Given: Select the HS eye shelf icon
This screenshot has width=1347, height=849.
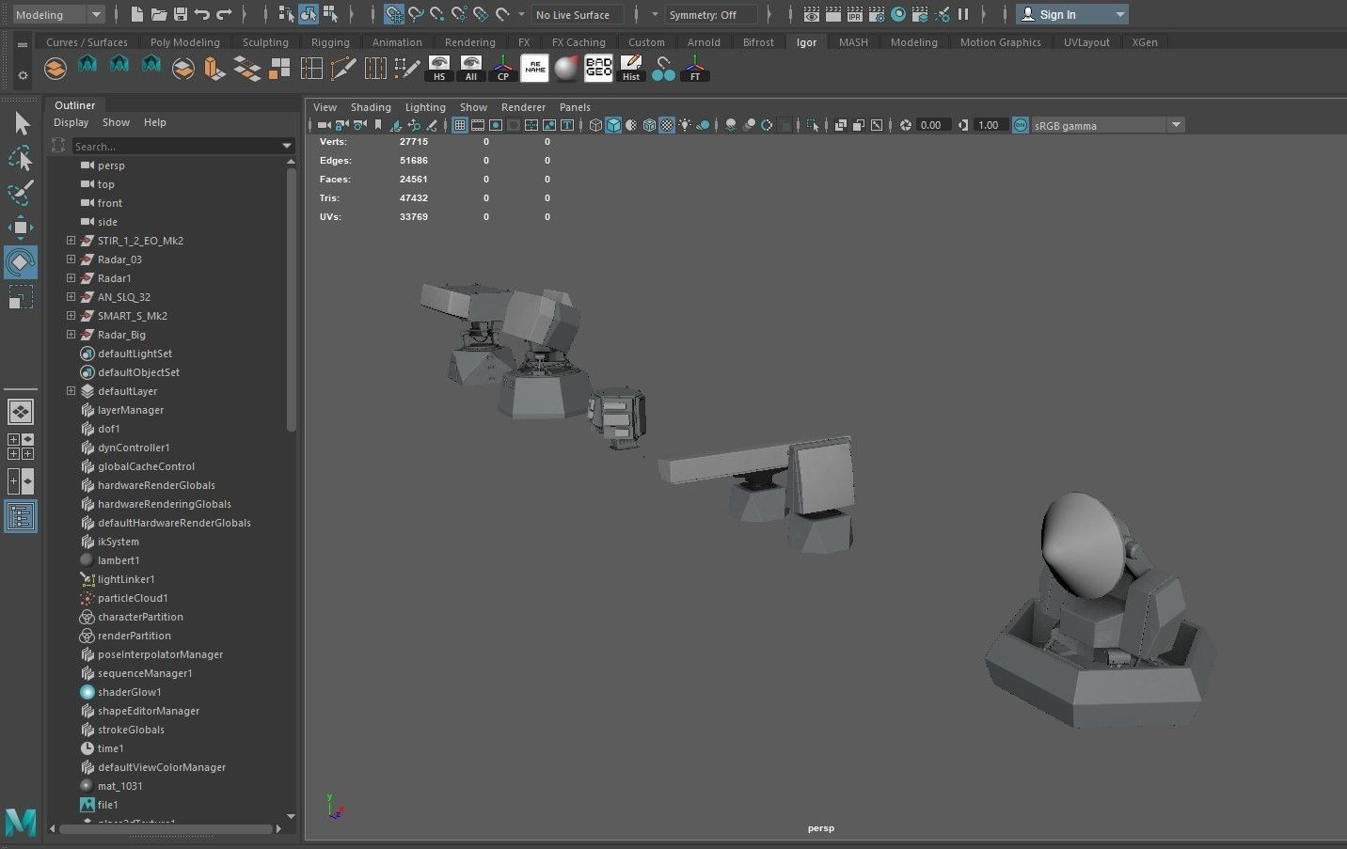Looking at the screenshot, I should (x=439, y=69).
